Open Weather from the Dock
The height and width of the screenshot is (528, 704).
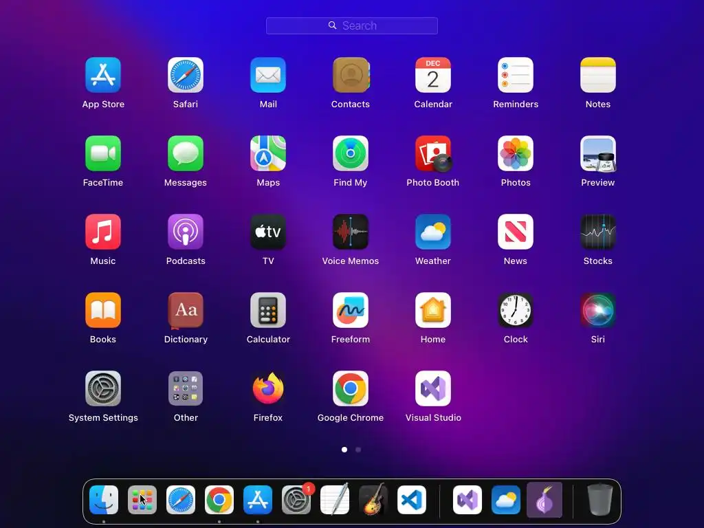tap(506, 500)
